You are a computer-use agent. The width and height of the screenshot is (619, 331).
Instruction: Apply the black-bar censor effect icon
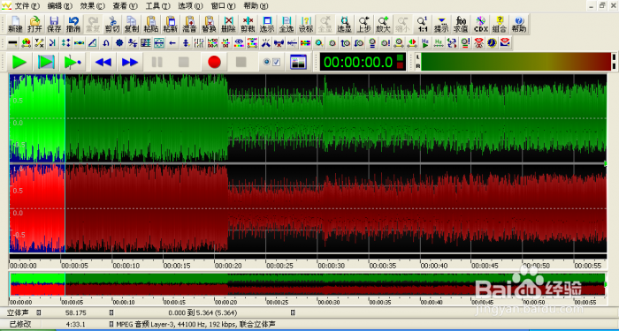13,43
